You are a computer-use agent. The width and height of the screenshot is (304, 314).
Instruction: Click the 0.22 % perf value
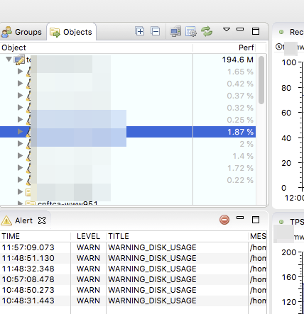tap(240, 180)
